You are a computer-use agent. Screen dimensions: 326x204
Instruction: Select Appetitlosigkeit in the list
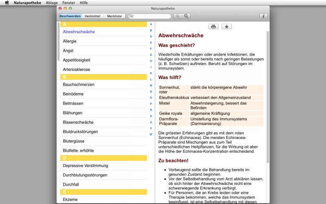(x=104, y=60)
